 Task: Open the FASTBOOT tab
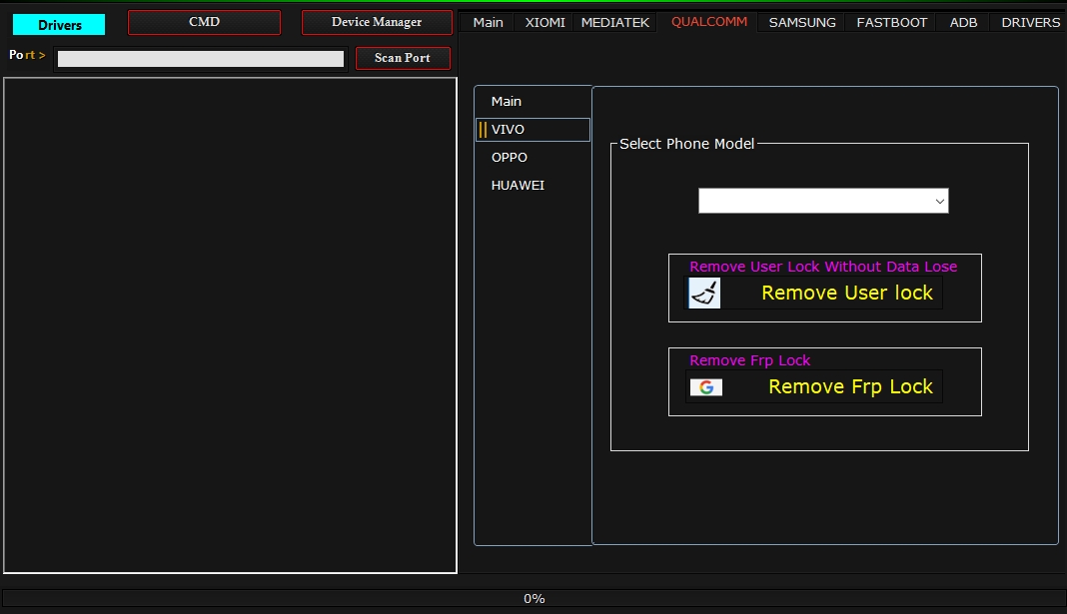(x=891, y=22)
